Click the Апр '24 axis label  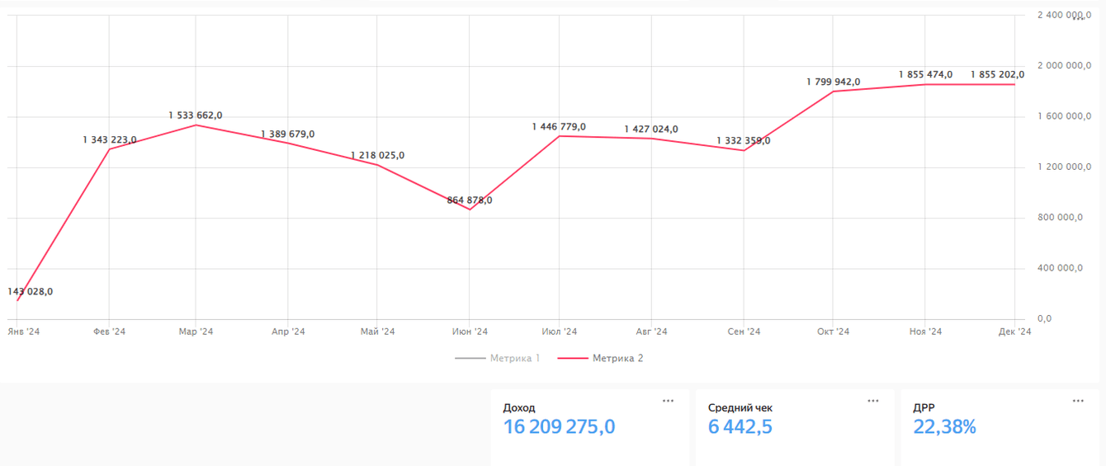[288, 332]
